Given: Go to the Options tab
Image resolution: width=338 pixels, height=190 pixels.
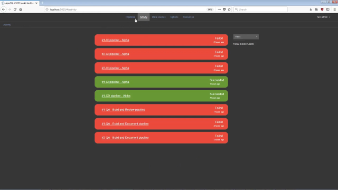Looking at the screenshot, I should pyautogui.click(x=174, y=17).
